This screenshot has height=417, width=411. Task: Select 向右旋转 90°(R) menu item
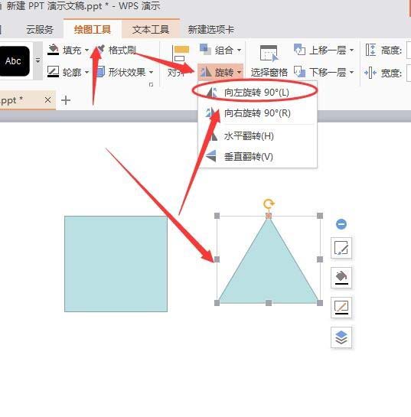click(257, 113)
